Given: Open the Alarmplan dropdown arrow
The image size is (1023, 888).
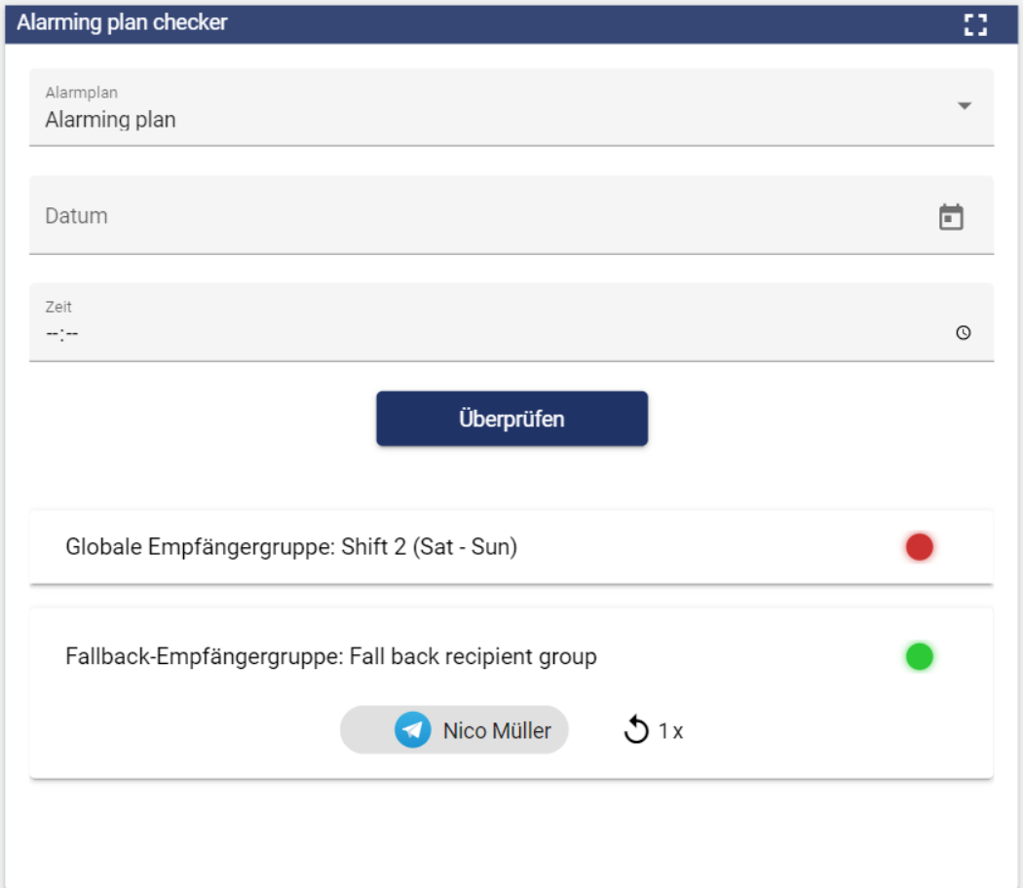Looking at the screenshot, I should [x=964, y=106].
